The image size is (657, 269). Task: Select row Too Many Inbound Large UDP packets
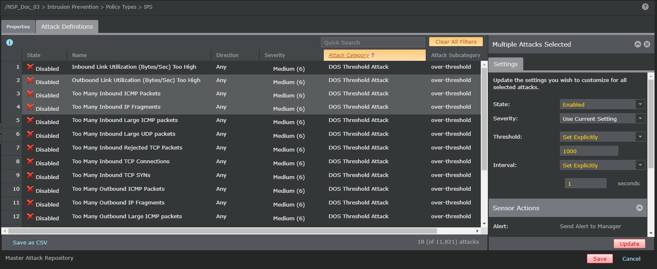pyautogui.click(x=241, y=134)
